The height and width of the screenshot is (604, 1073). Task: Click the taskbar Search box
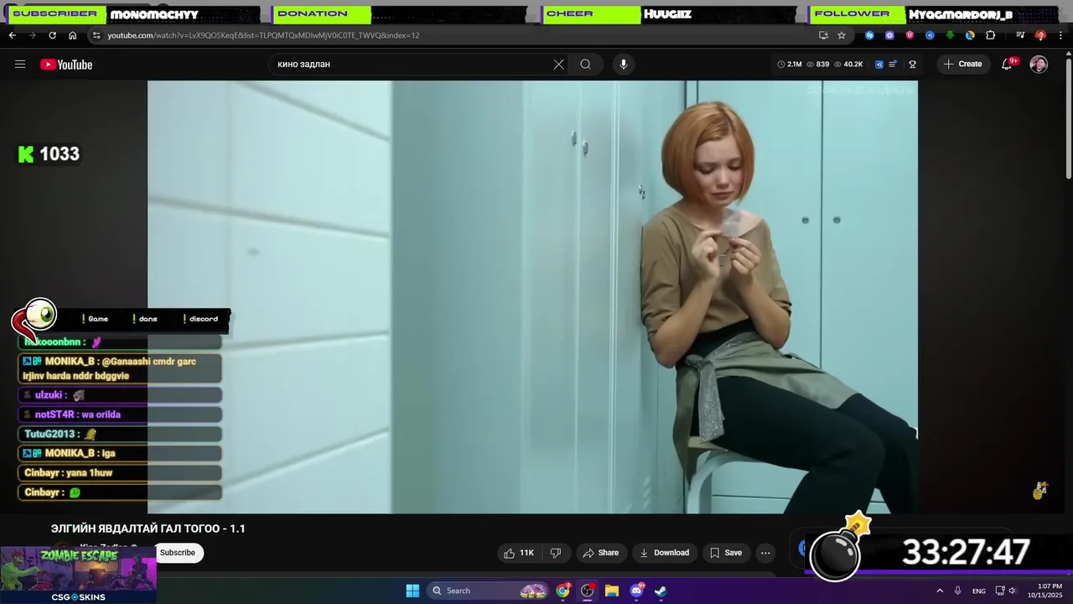coord(488,591)
